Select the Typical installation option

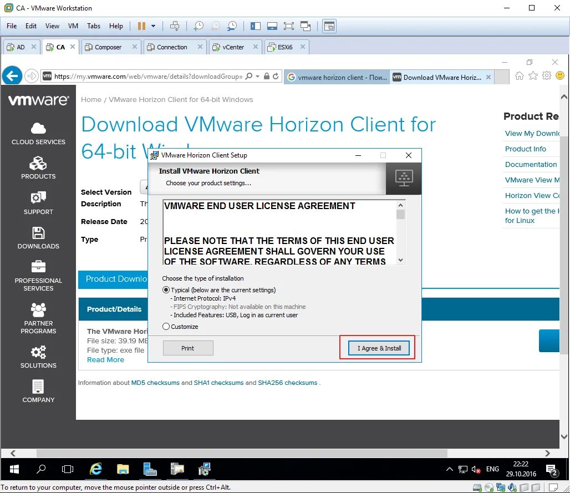point(165,289)
